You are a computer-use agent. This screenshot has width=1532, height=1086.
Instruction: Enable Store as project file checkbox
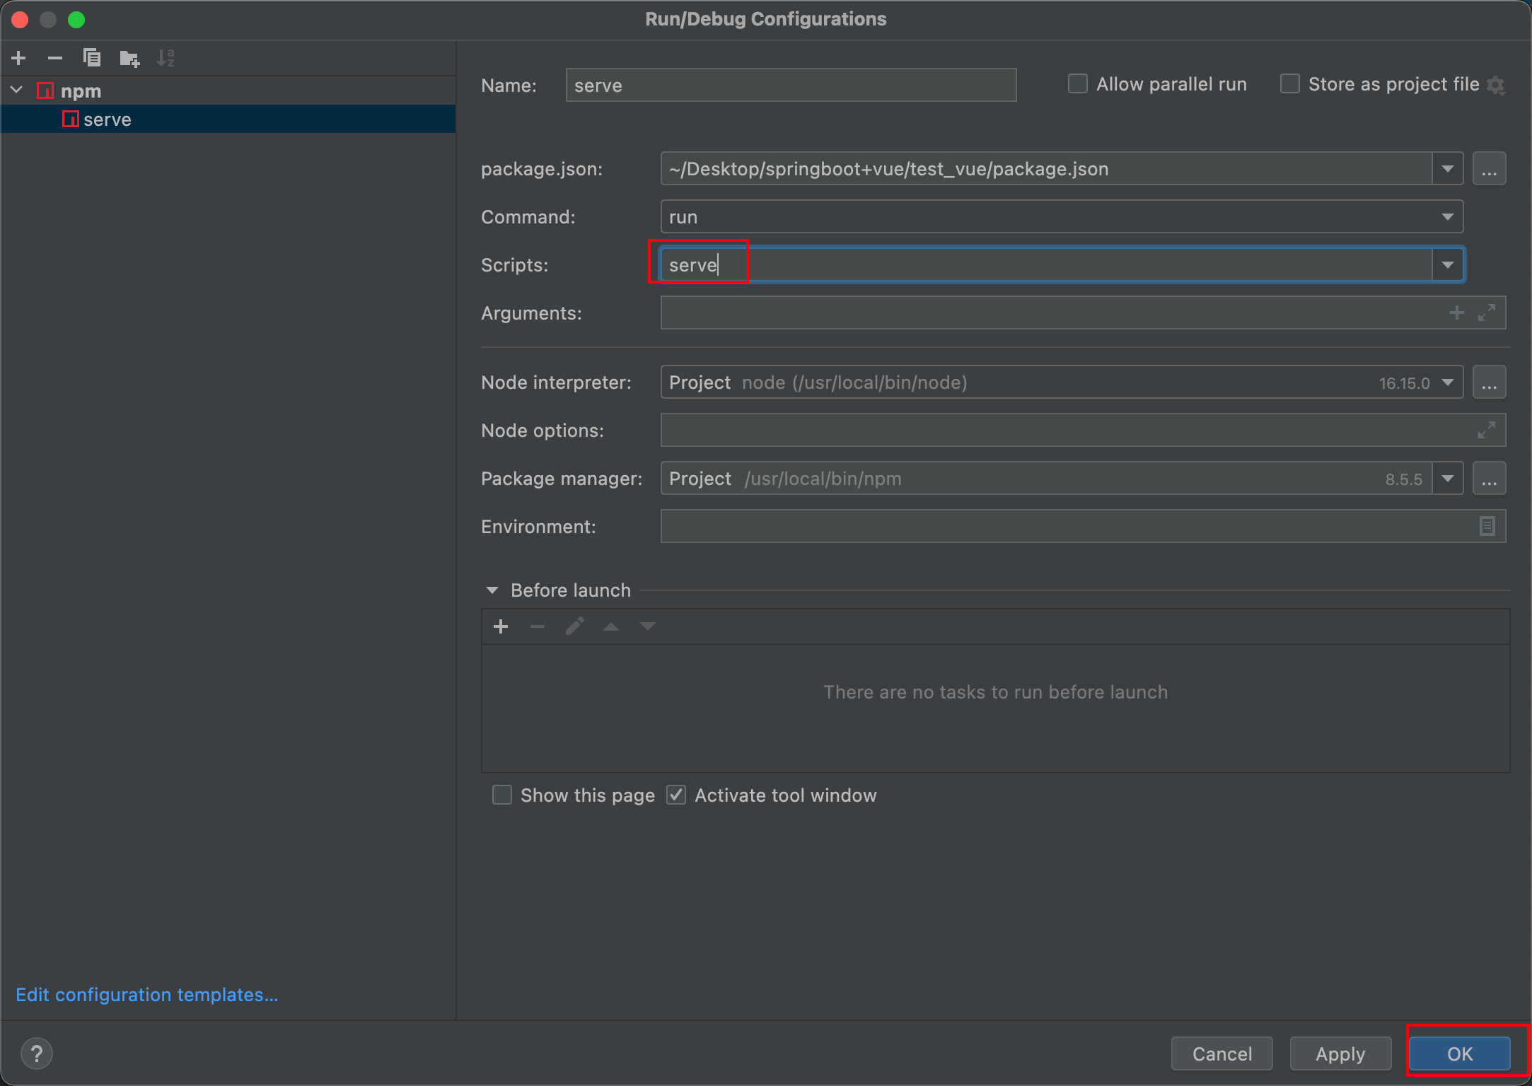coord(1290,84)
